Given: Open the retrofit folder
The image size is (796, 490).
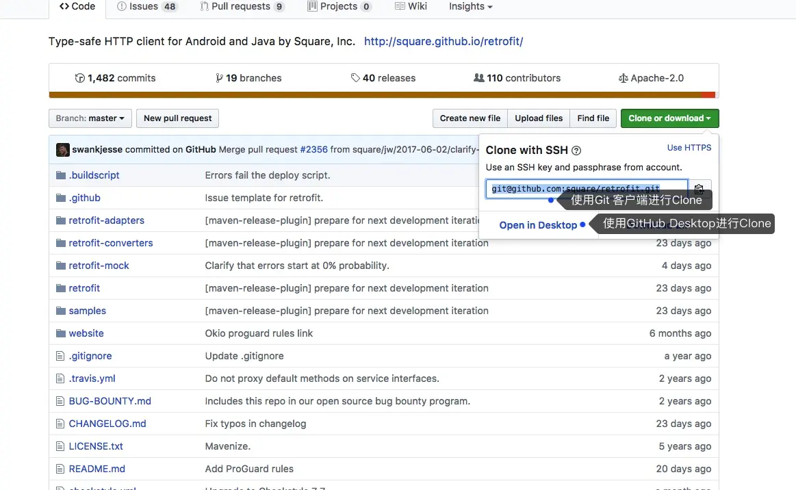Looking at the screenshot, I should [x=84, y=288].
